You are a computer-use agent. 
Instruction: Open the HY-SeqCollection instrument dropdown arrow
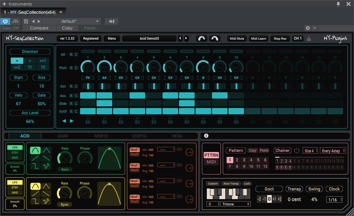[61, 12]
